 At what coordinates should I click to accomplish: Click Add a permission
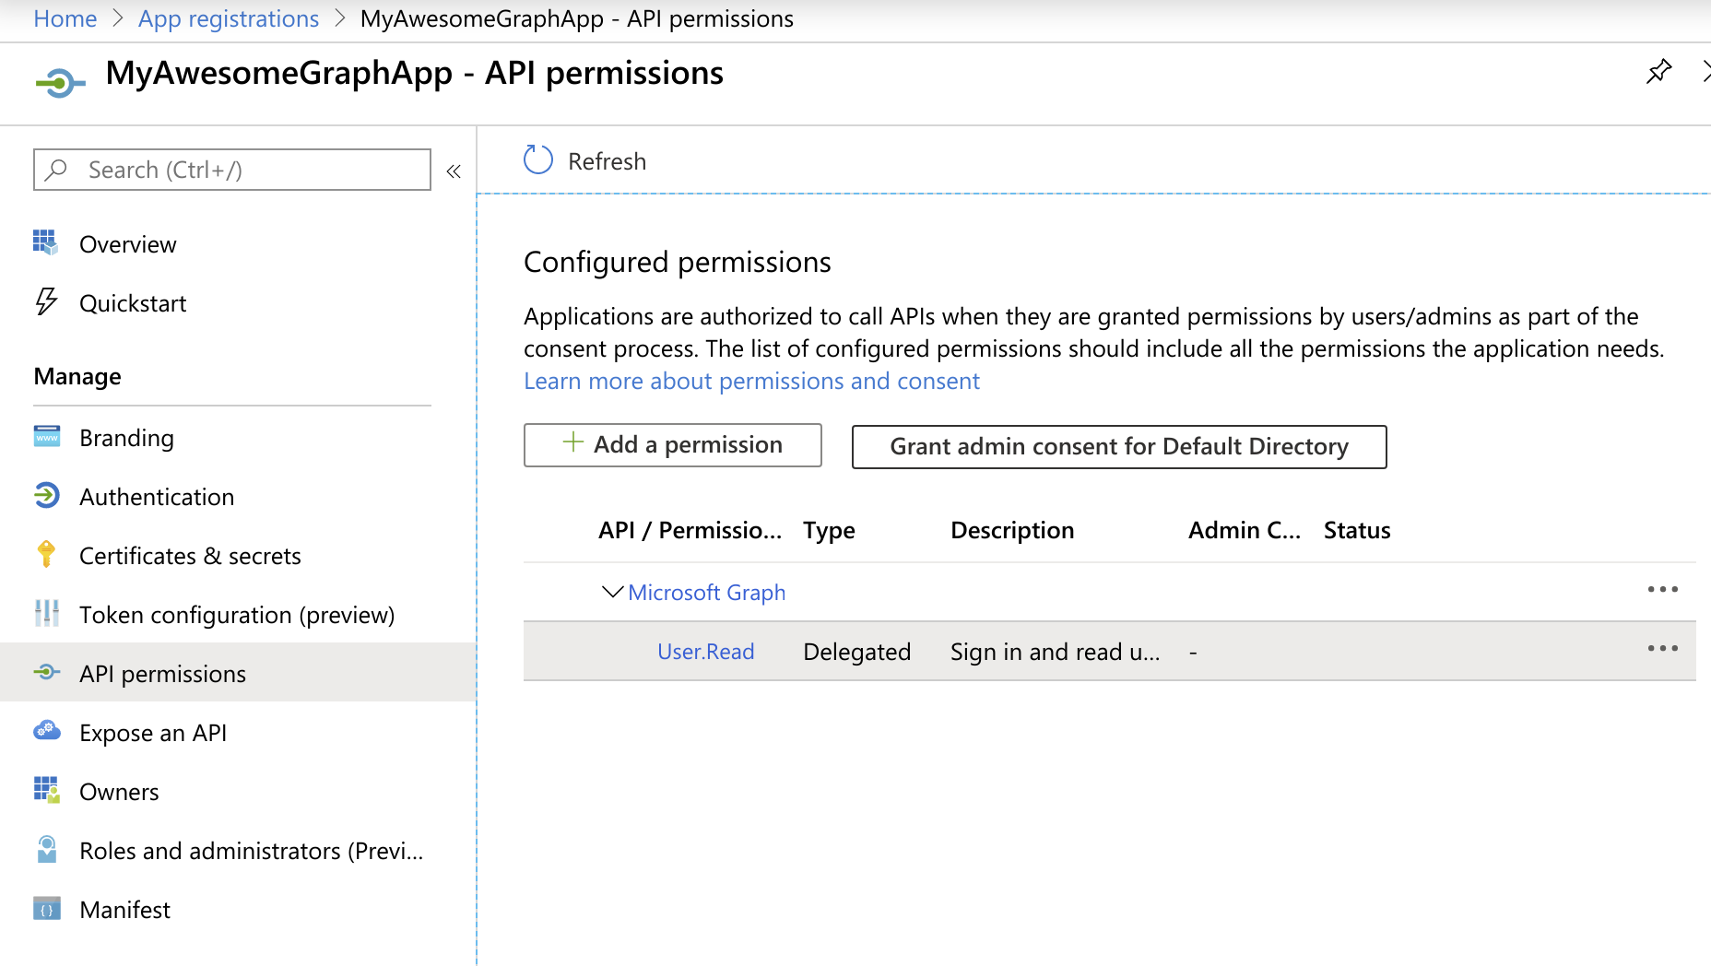point(672,444)
